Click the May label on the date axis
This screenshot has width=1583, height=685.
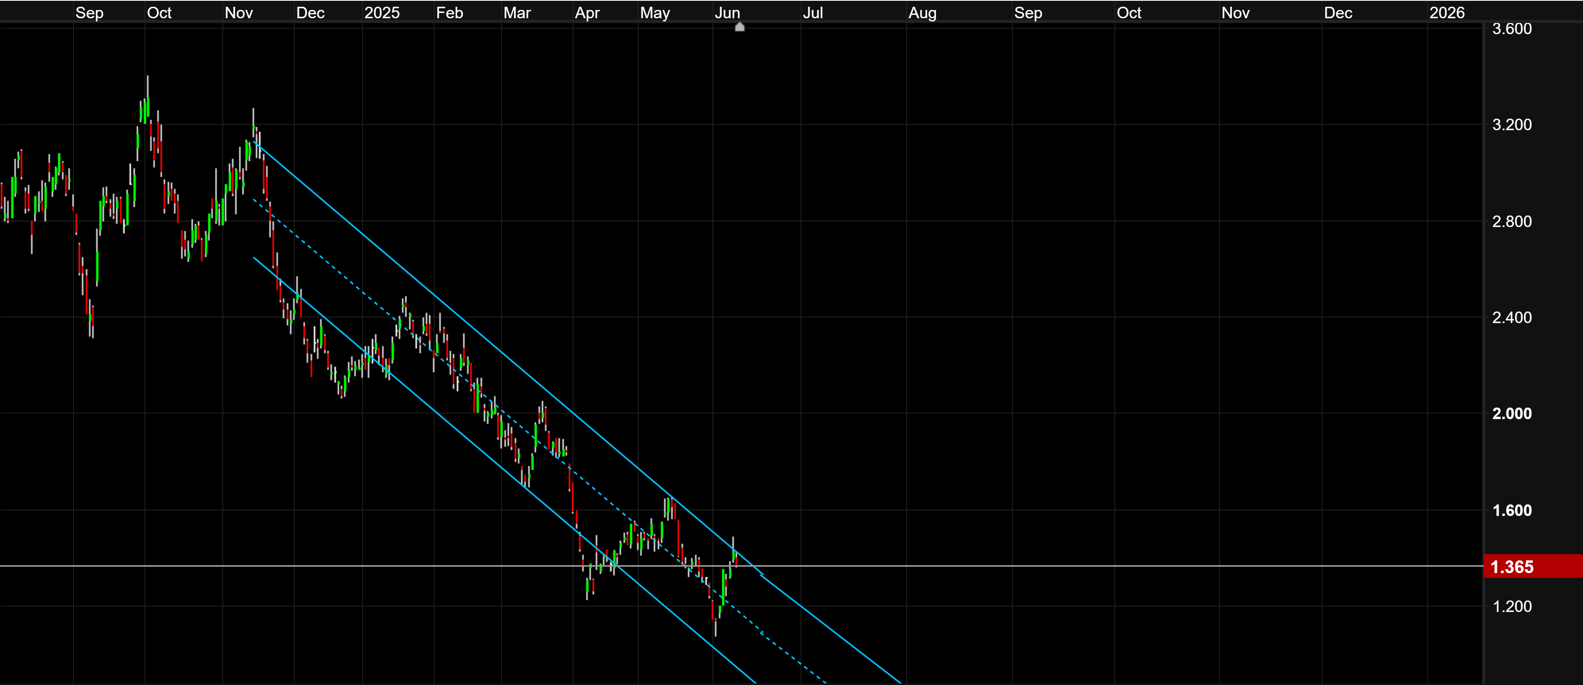pyautogui.click(x=654, y=13)
